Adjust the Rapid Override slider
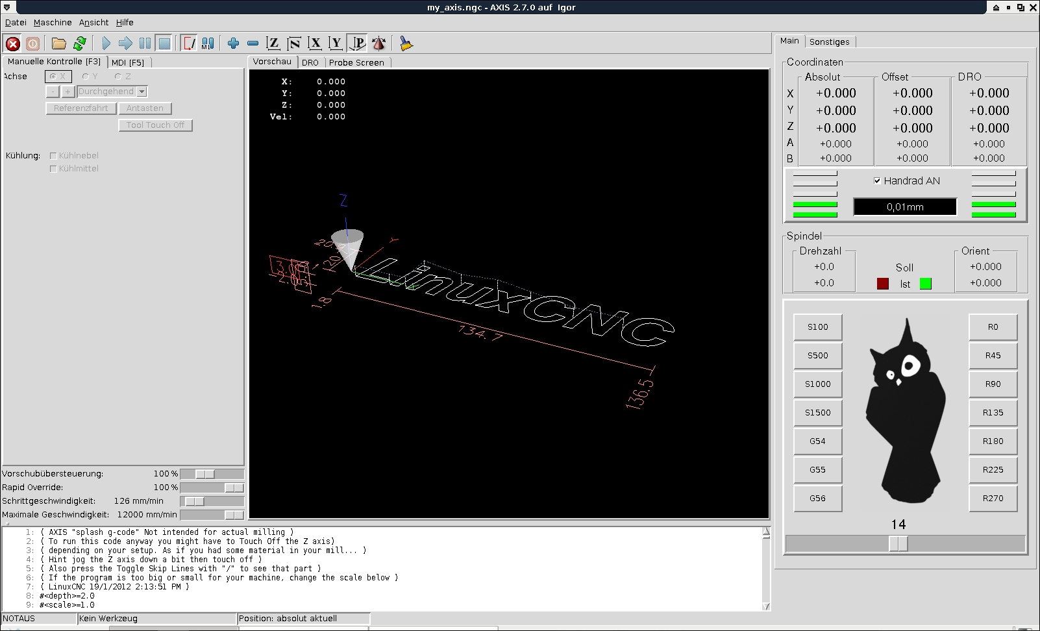The image size is (1040, 631). coord(212,488)
